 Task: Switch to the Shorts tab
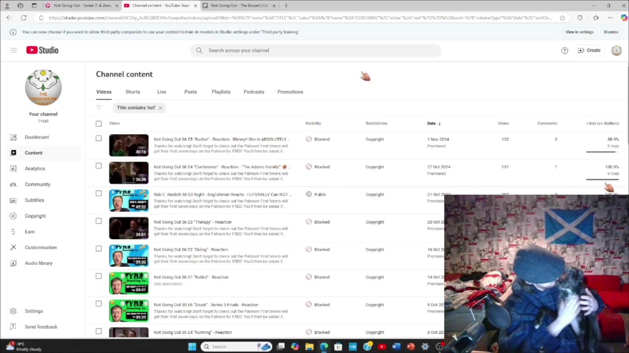(x=133, y=92)
